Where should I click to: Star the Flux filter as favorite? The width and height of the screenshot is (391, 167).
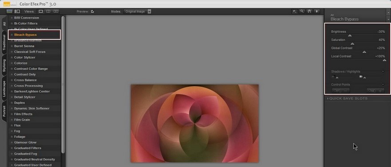click(x=12, y=125)
